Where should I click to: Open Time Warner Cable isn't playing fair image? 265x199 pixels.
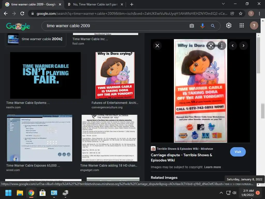pyautogui.click(x=45, y=75)
